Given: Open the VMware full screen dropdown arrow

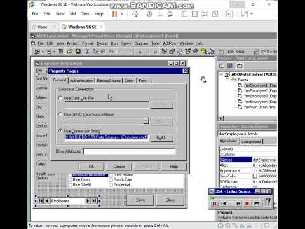Looking at the screenshot, I should click(252, 14).
